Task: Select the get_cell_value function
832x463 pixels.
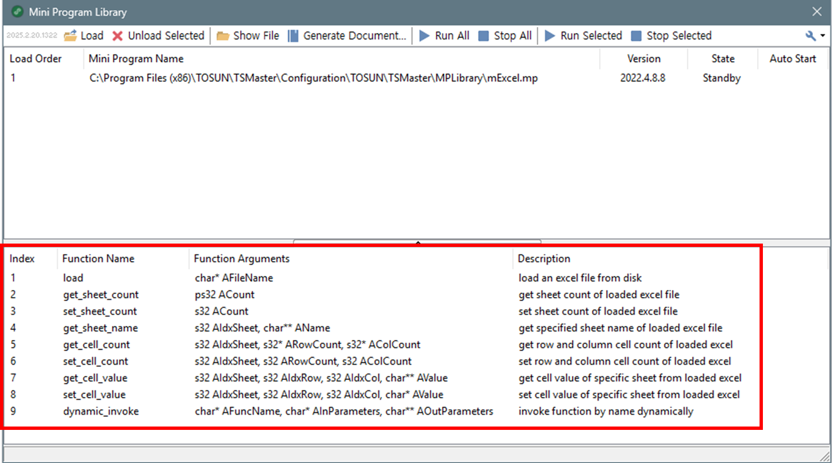Action: coord(95,378)
